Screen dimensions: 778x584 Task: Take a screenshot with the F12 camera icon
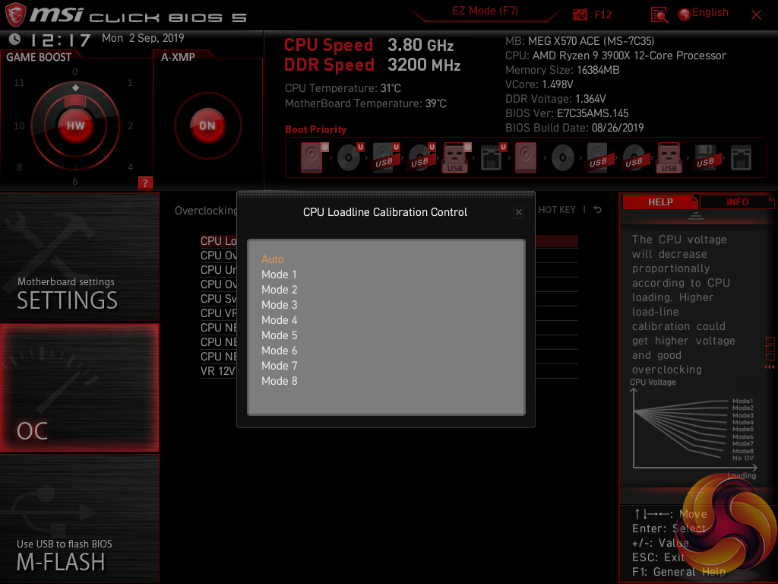[580, 14]
